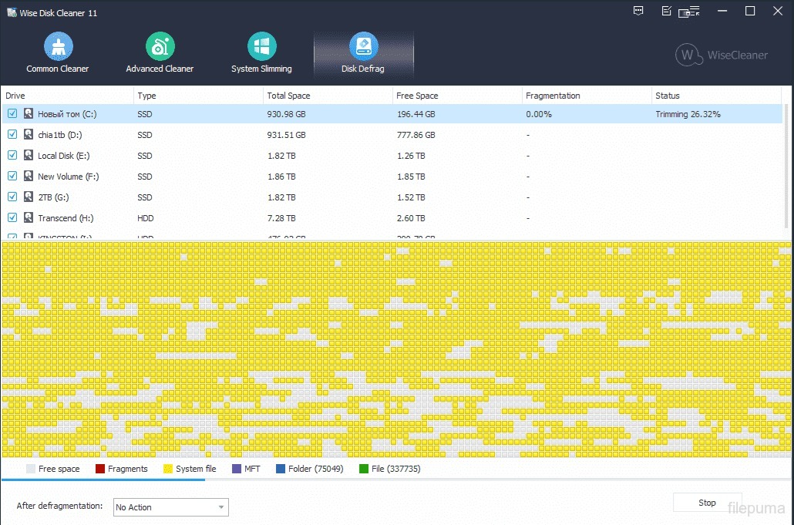The width and height of the screenshot is (794, 525).
Task: Click the System Slimming windows icon
Action: 261,47
